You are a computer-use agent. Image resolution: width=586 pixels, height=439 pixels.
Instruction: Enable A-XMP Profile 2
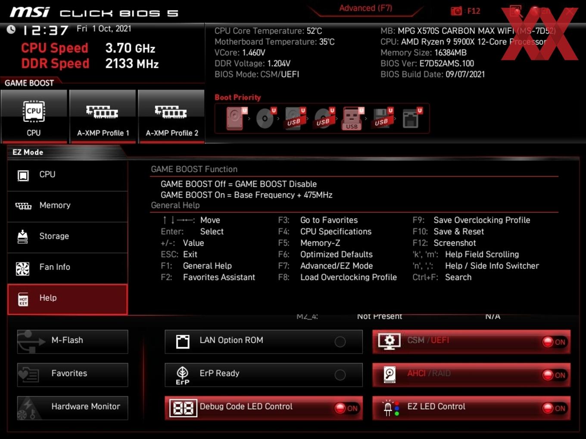171,116
